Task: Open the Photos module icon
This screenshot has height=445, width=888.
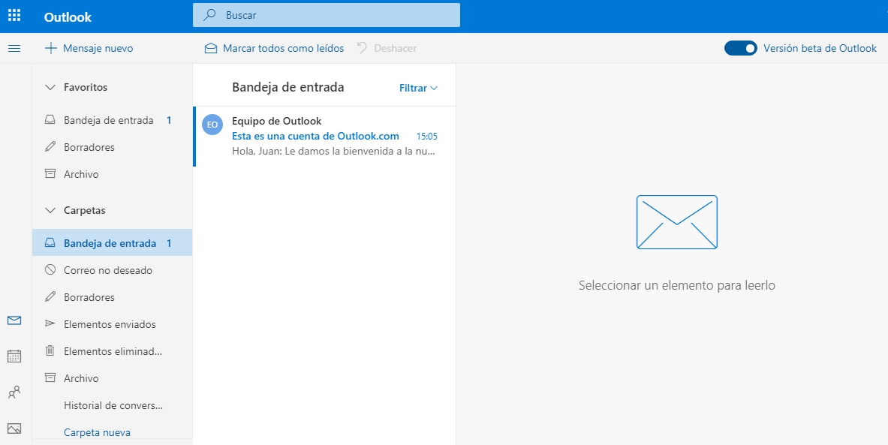Action: pyautogui.click(x=14, y=428)
